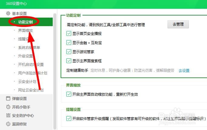Toggle 显示主界面搜索框 checkbox
207x130 pixels.
click(x=69, y=61)
